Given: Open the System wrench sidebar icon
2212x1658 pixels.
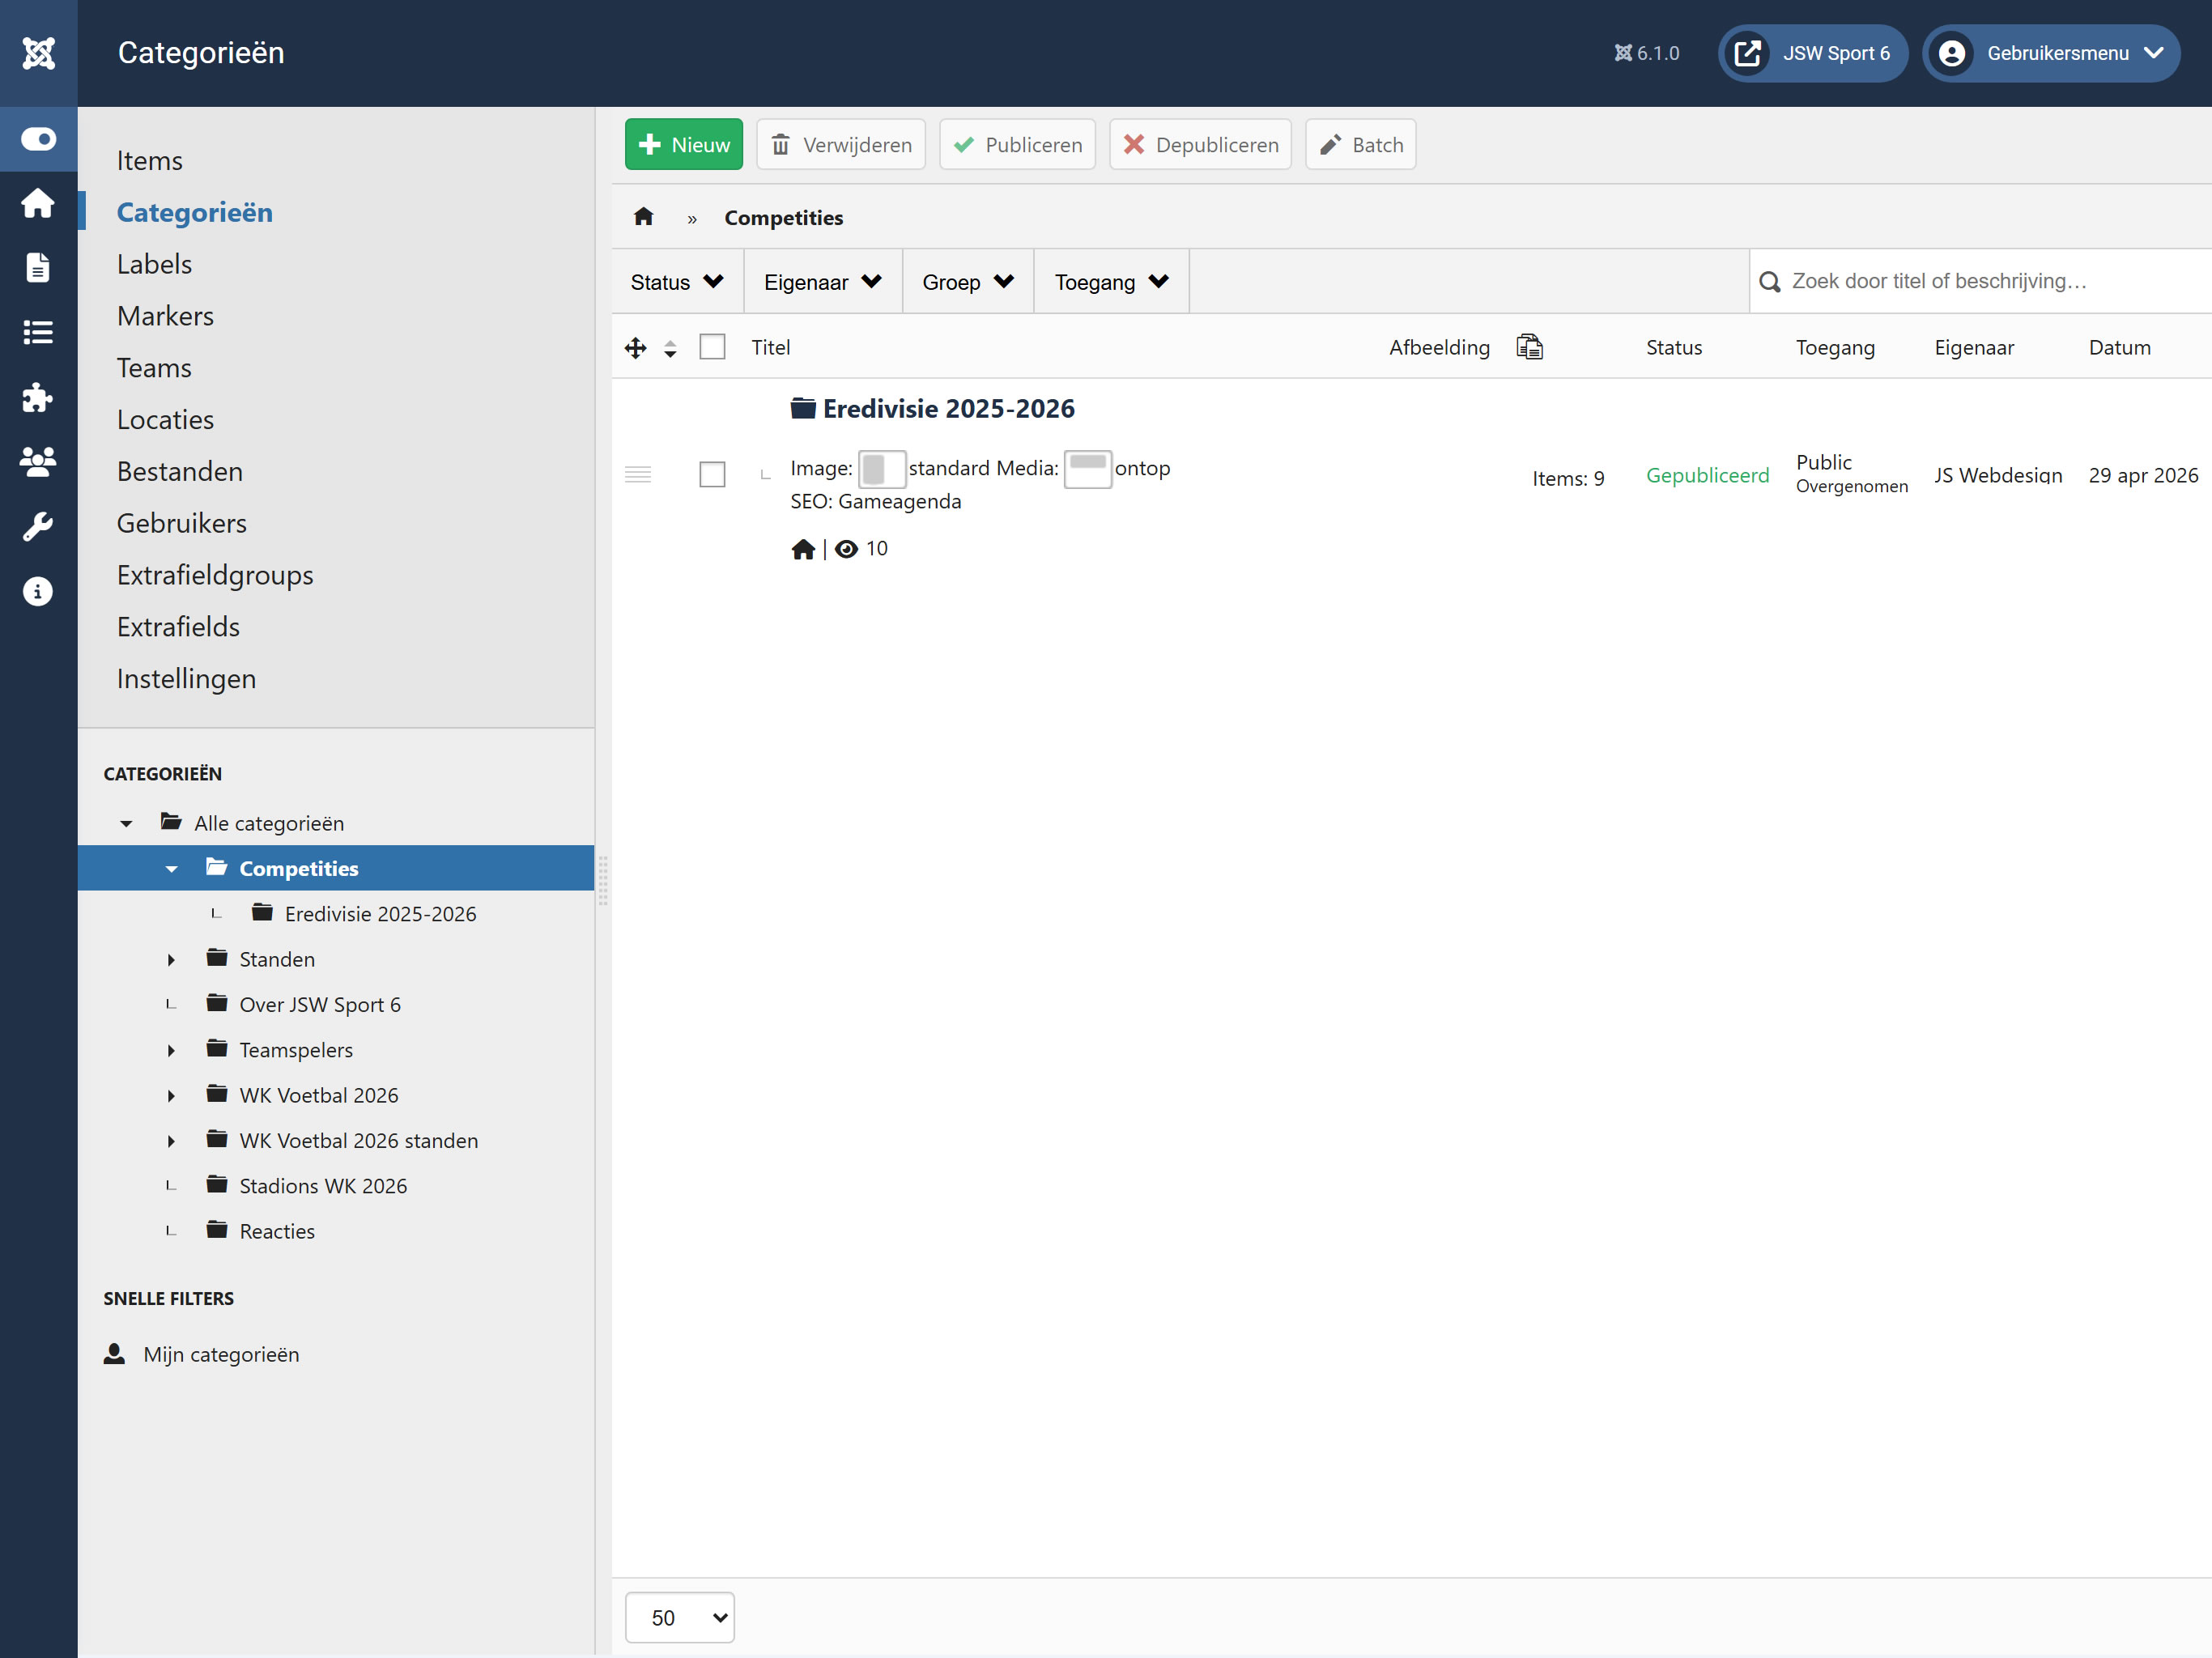Looking at the screenshot, I should pyautogui.click(x=38, y=526).
